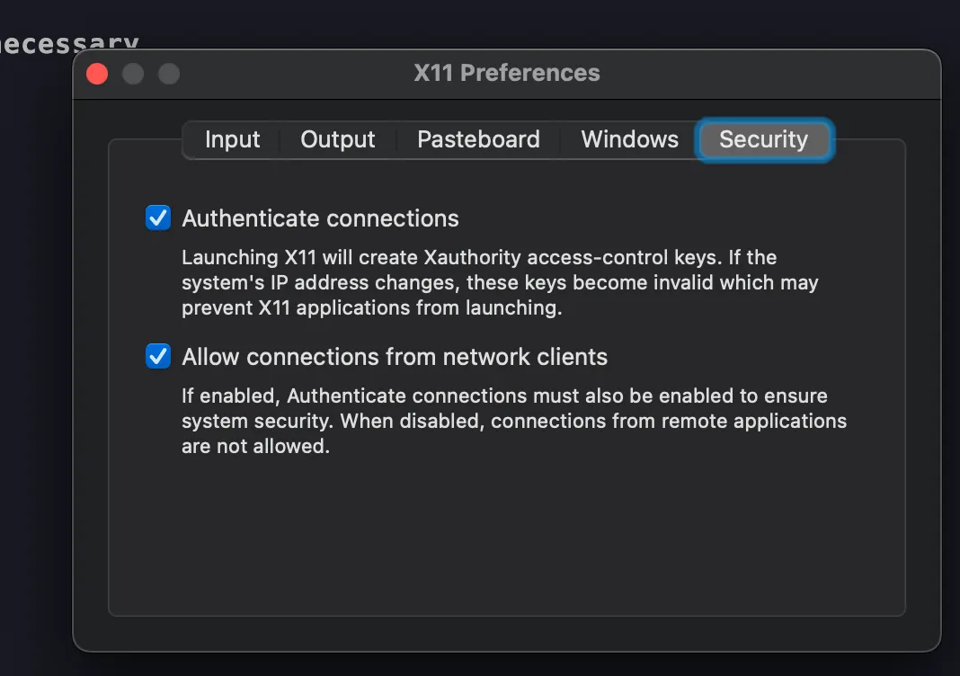Click the Authenticate connections label text
The image size is (960, 676).
pyautogui.click(x=320, y=218)
